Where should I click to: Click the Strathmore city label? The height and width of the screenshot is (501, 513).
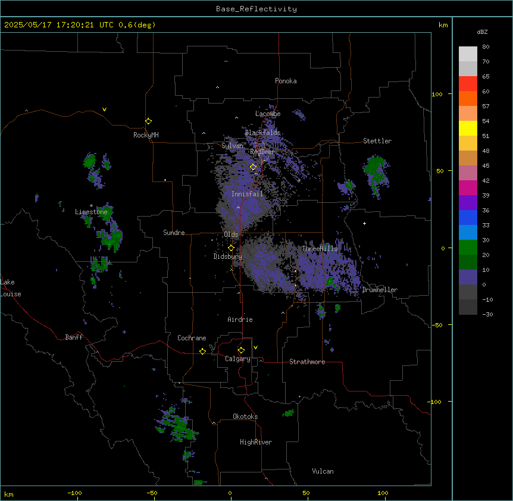coord(307,362)
